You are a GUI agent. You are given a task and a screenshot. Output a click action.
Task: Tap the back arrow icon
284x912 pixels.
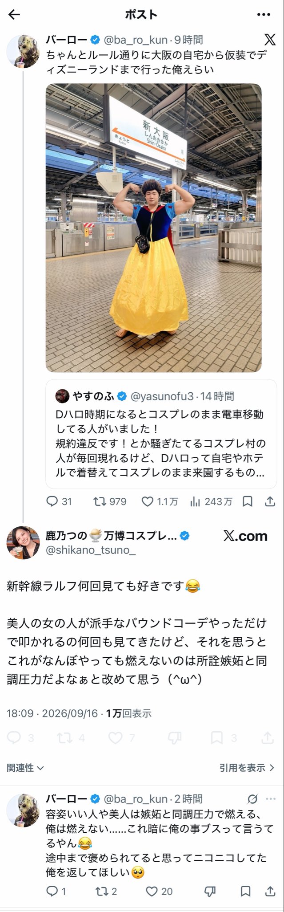pos(14,15)
